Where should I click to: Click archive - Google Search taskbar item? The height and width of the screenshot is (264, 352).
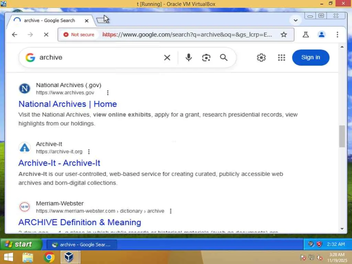tap(82, 244)
